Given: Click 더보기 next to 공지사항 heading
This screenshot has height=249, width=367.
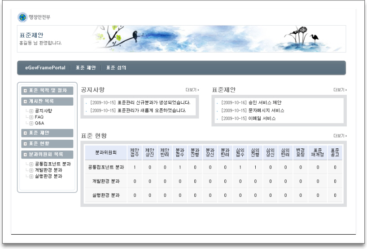Looking at the screenshot, I should coord(192,90).
